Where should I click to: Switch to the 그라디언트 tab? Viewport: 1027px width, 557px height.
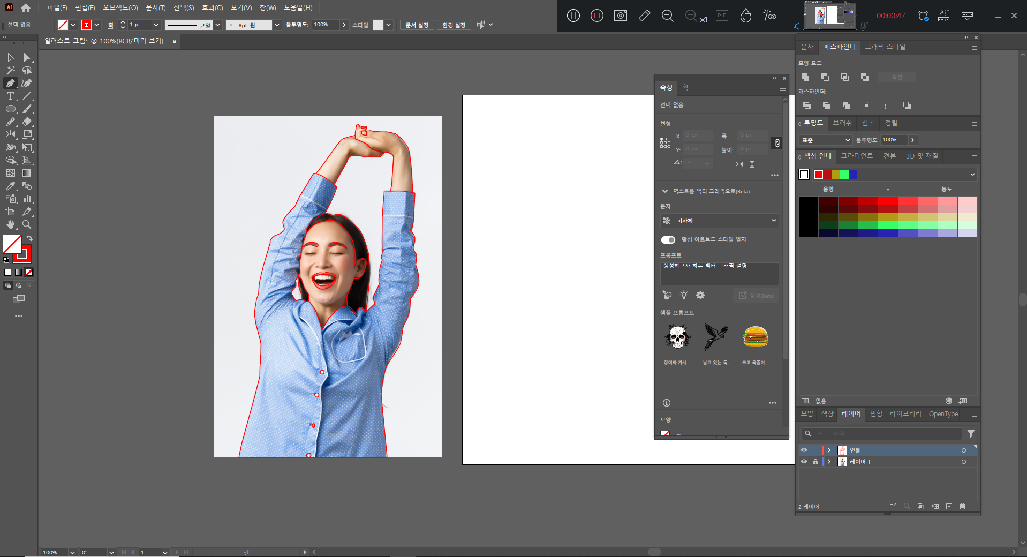click(856, 156)
